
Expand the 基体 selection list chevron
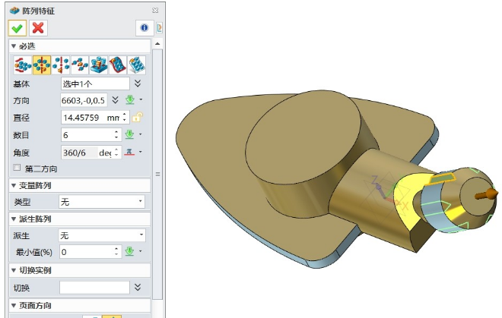pos(138,83)
